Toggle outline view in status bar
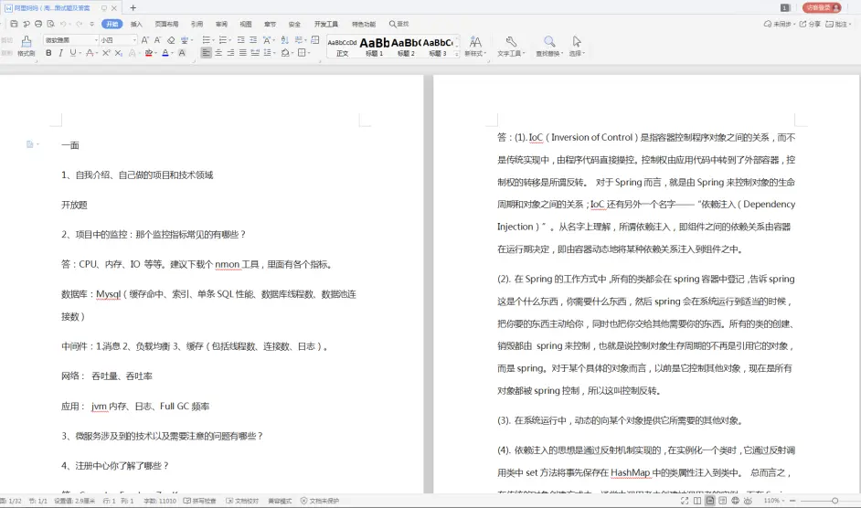 pyautogui.click(x=723, y=501)
